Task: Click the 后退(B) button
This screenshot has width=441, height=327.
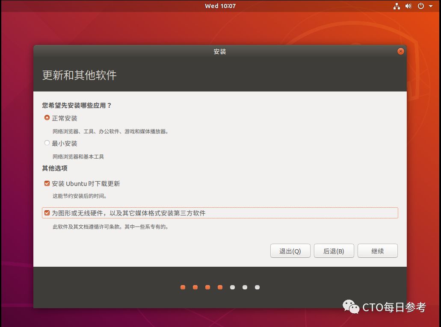Action: [334, 251]
